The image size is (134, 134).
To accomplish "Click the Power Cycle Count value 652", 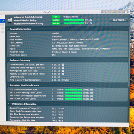I will [x=54, y=55].
